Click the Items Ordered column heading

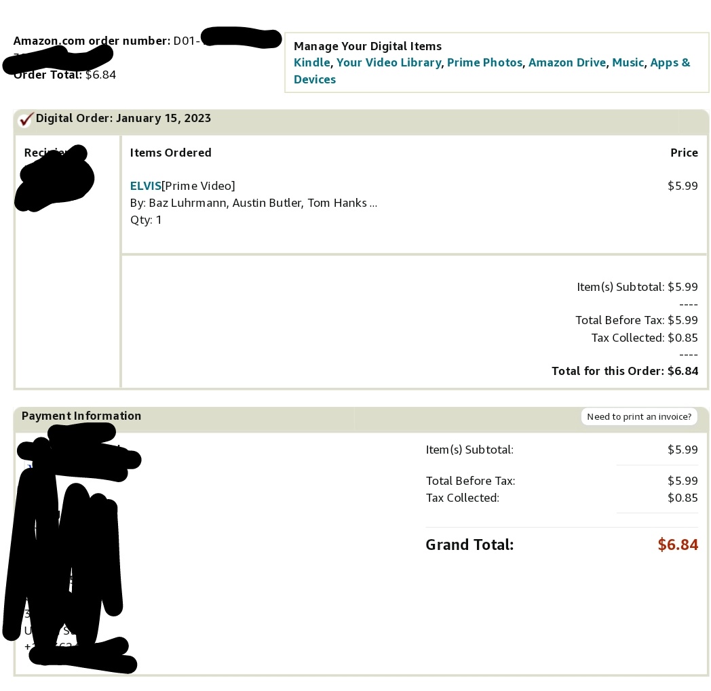(x=170, y=153)
